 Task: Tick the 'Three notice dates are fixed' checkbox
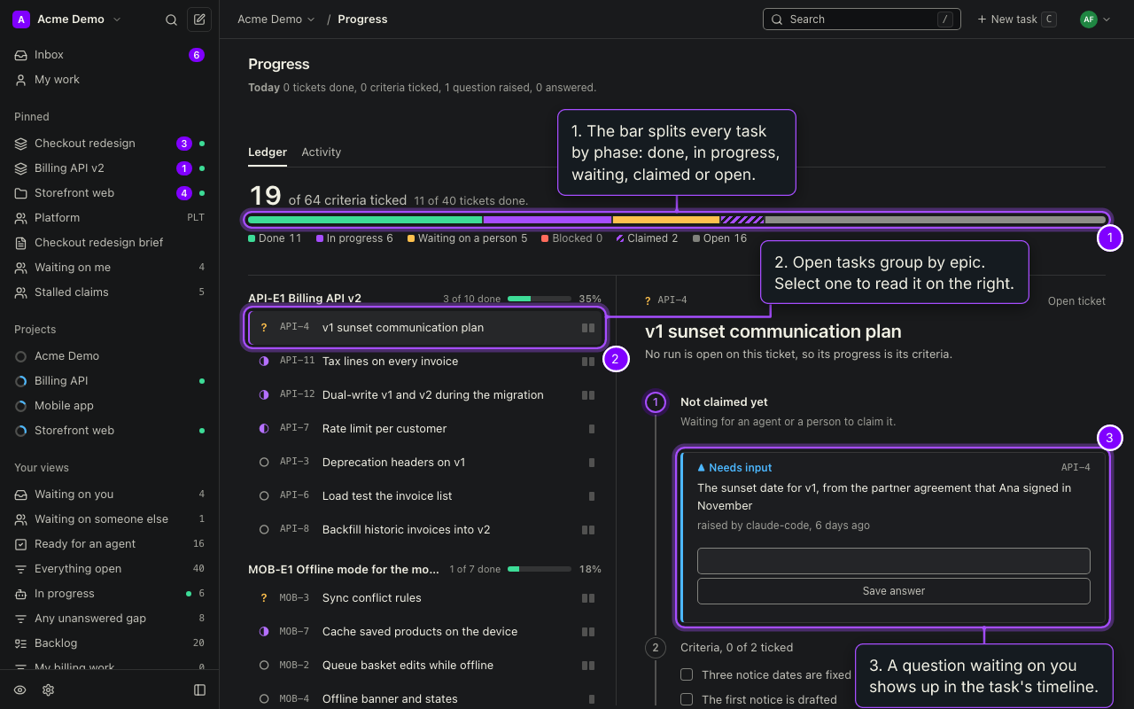687,674
